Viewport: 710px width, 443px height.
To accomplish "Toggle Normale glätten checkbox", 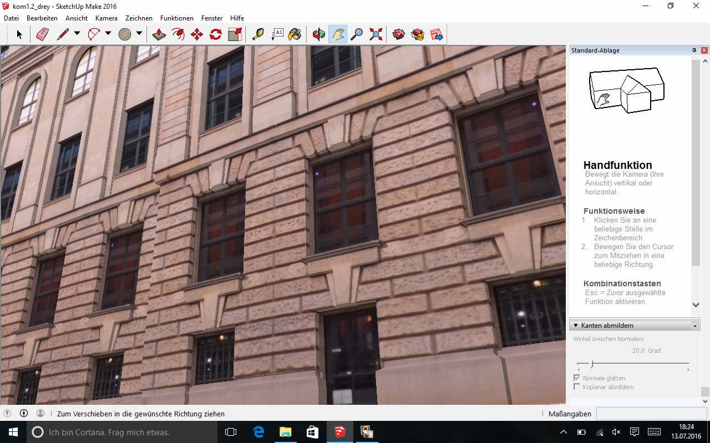I will coord(577,378).
